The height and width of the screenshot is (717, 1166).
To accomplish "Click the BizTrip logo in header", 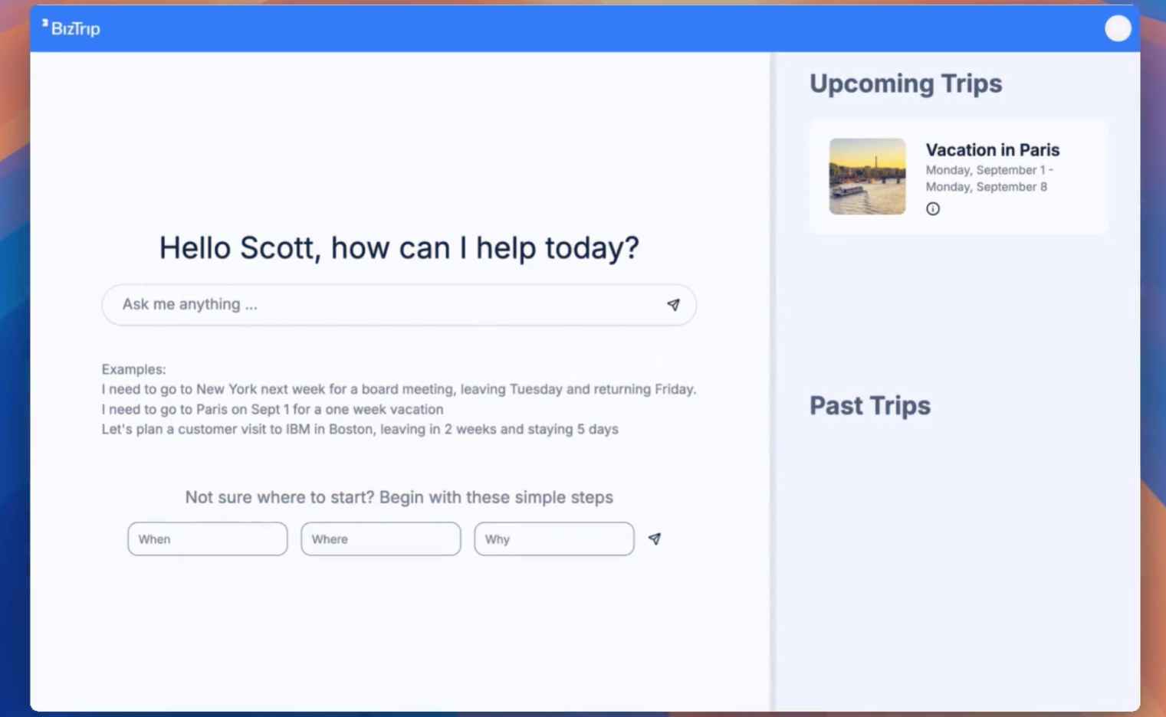I will coord(71,28).
